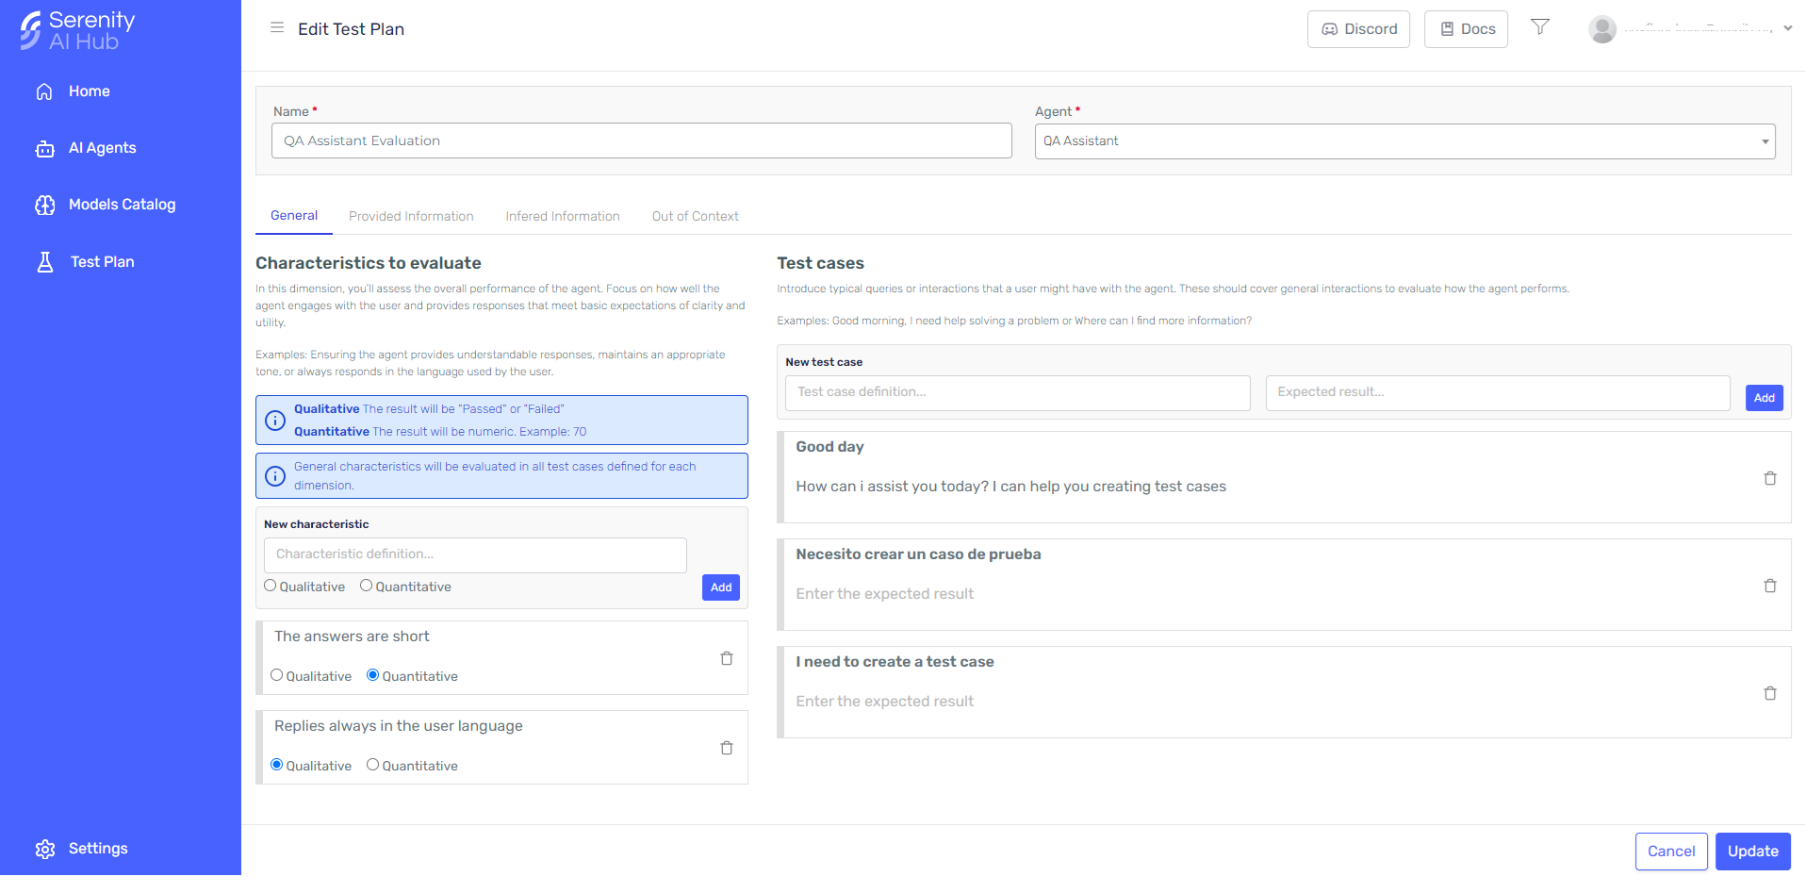Open Settings in the sidebar
This screenshot has width=1806, height=893.
(82, 849)
